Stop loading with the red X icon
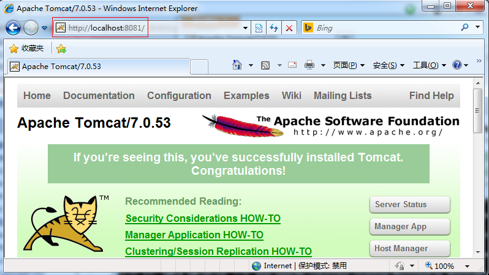The height and width of the screenshot is (275, 489). [x=289, y=28]
